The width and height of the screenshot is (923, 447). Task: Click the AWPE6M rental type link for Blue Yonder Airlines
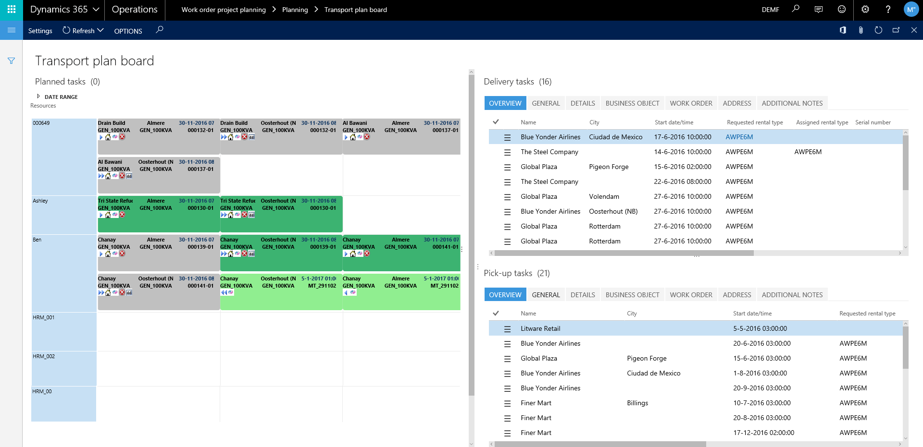tap(739, 137)
